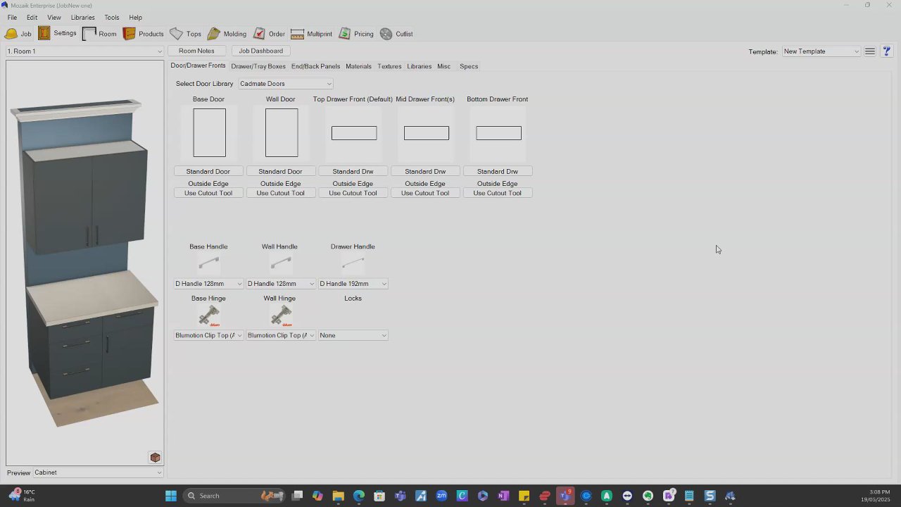Screen dimensions: 901x507
Task: Open the Room toolbar icon
Action: pyautogui.click(x=89, y=34)
